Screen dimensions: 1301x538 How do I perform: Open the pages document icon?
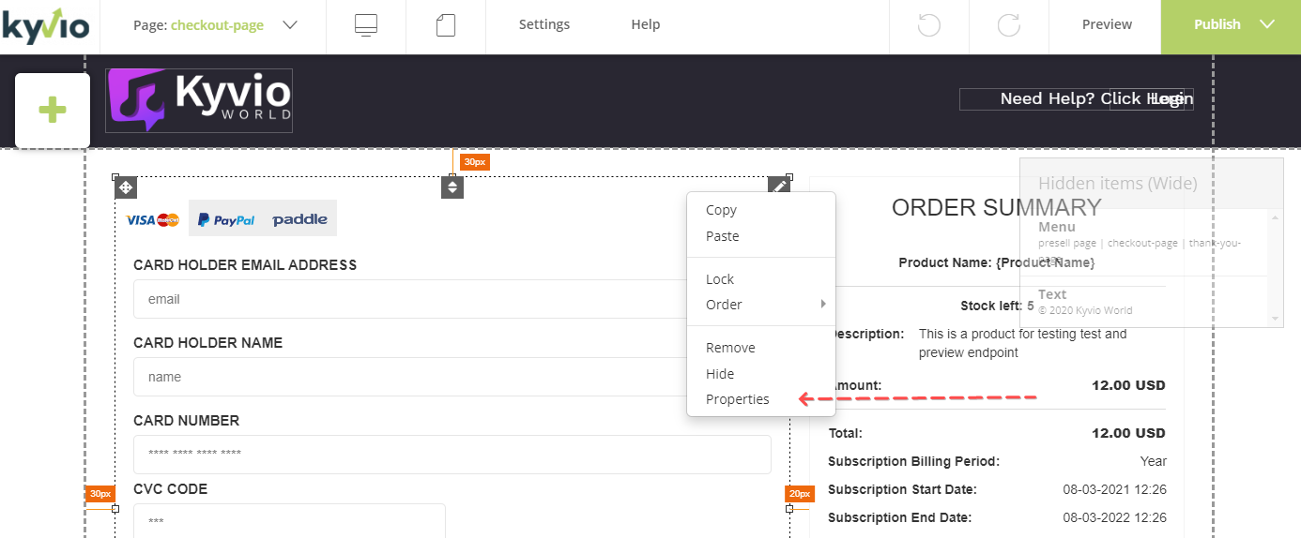click(x=446, y=25)
